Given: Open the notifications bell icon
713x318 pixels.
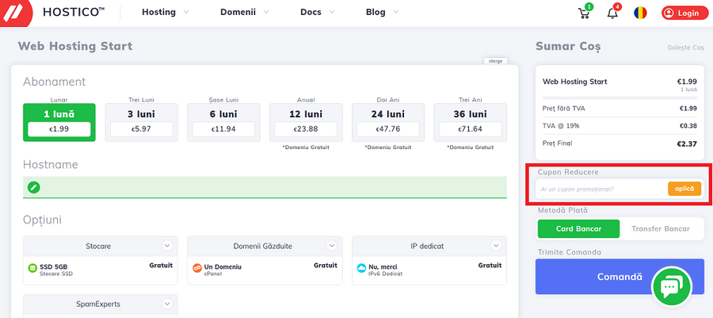Looking at the screenshot, I should point(612,13).
